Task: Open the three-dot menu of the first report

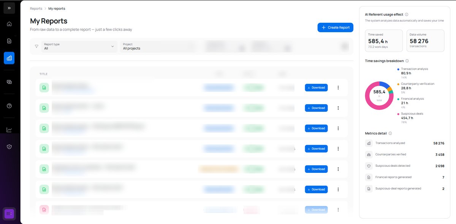Action: pos(338,88)
